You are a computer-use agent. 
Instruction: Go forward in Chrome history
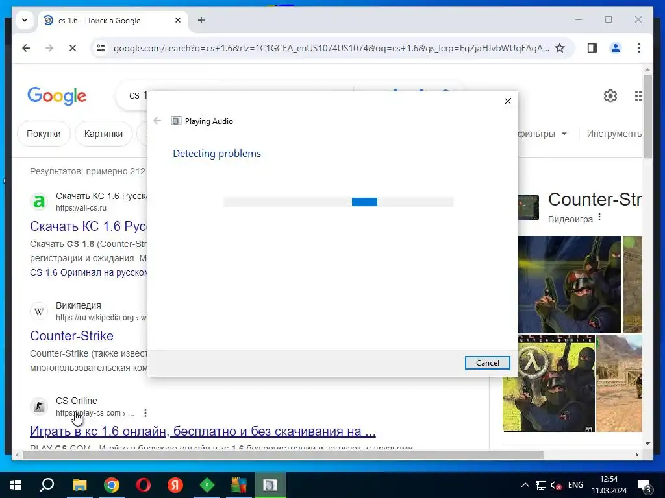point(49,48)
